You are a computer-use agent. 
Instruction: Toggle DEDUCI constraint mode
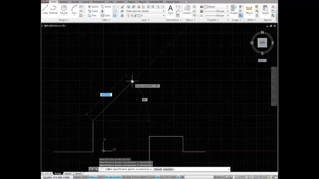(78, 178)
